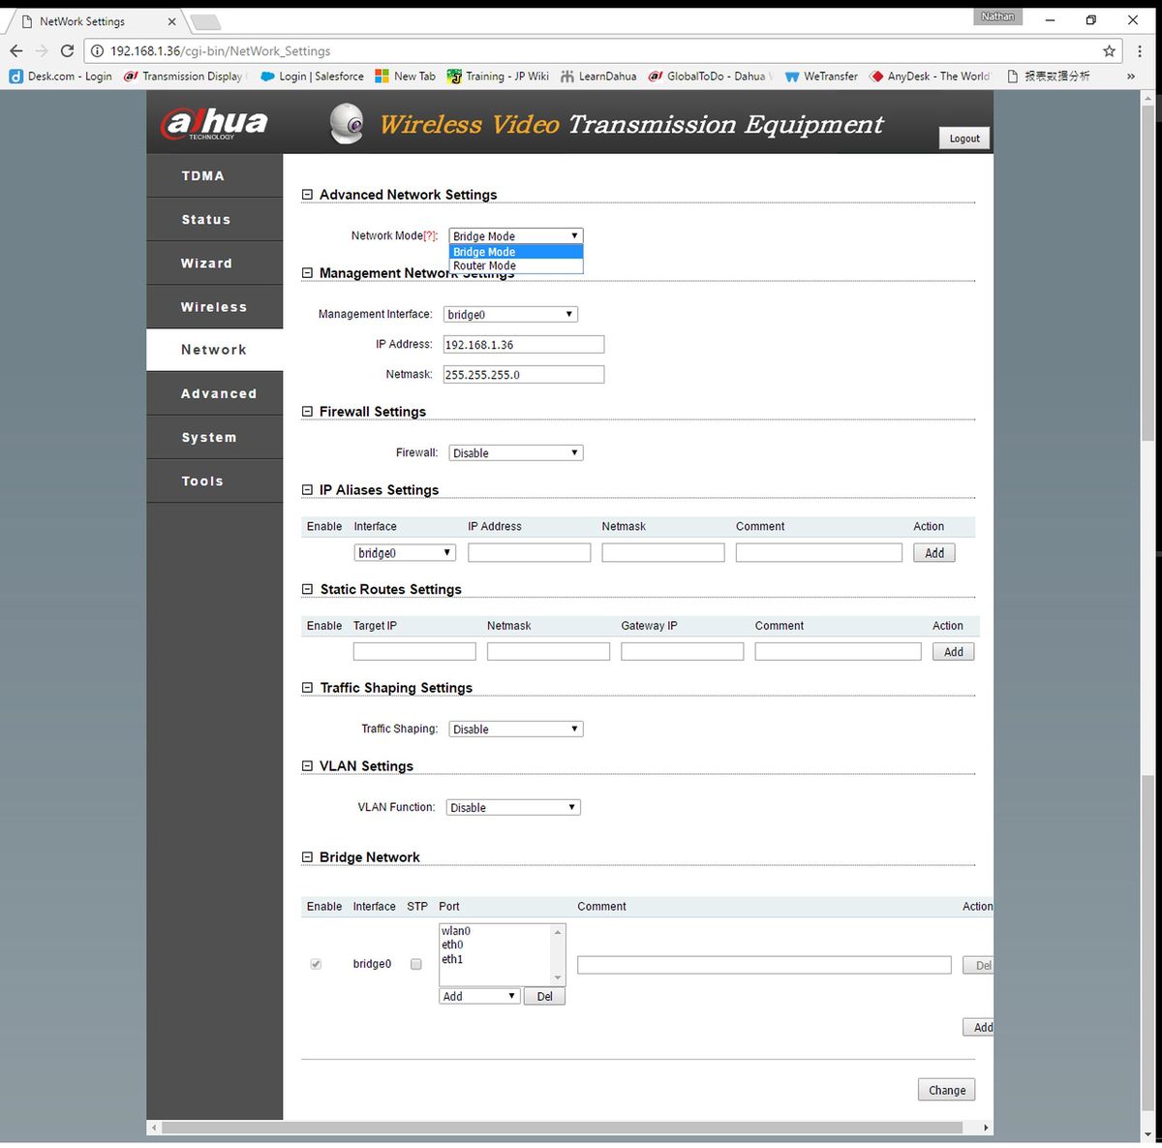Screen dimensions: 1162x1148
Task: Collapse IP Aliases Settings section
Action: point(308,490)
